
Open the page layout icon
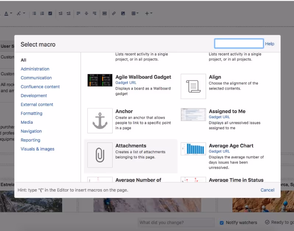105,13
